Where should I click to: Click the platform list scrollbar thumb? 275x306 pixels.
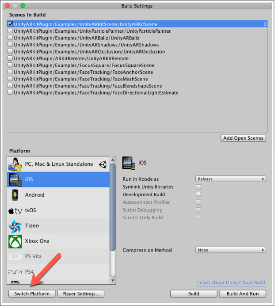coord(112,207)
